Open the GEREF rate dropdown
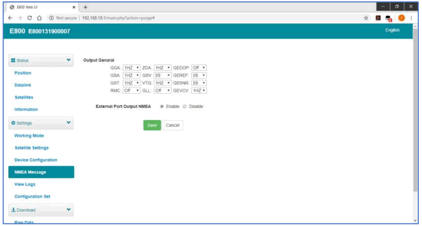The width and height of the screenshot is (422, 226). tap(199, 76)
